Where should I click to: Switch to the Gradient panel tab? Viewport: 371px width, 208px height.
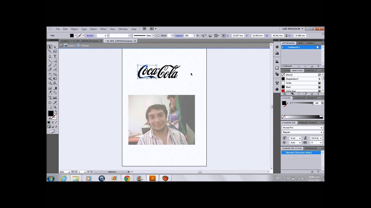[x=312, y=98]
